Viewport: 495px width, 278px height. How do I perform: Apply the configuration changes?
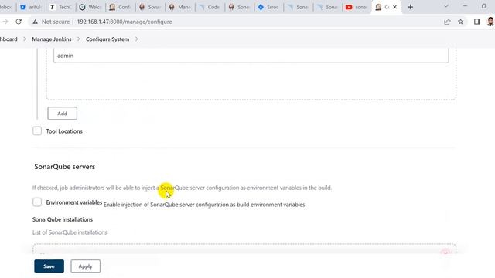[85, 266]
